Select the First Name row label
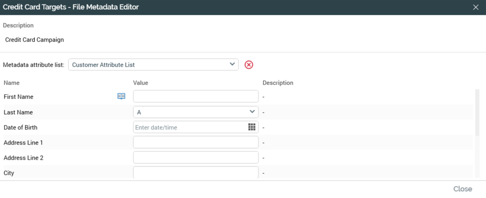This screenshot has height=198, width=486. coord(18,97)
